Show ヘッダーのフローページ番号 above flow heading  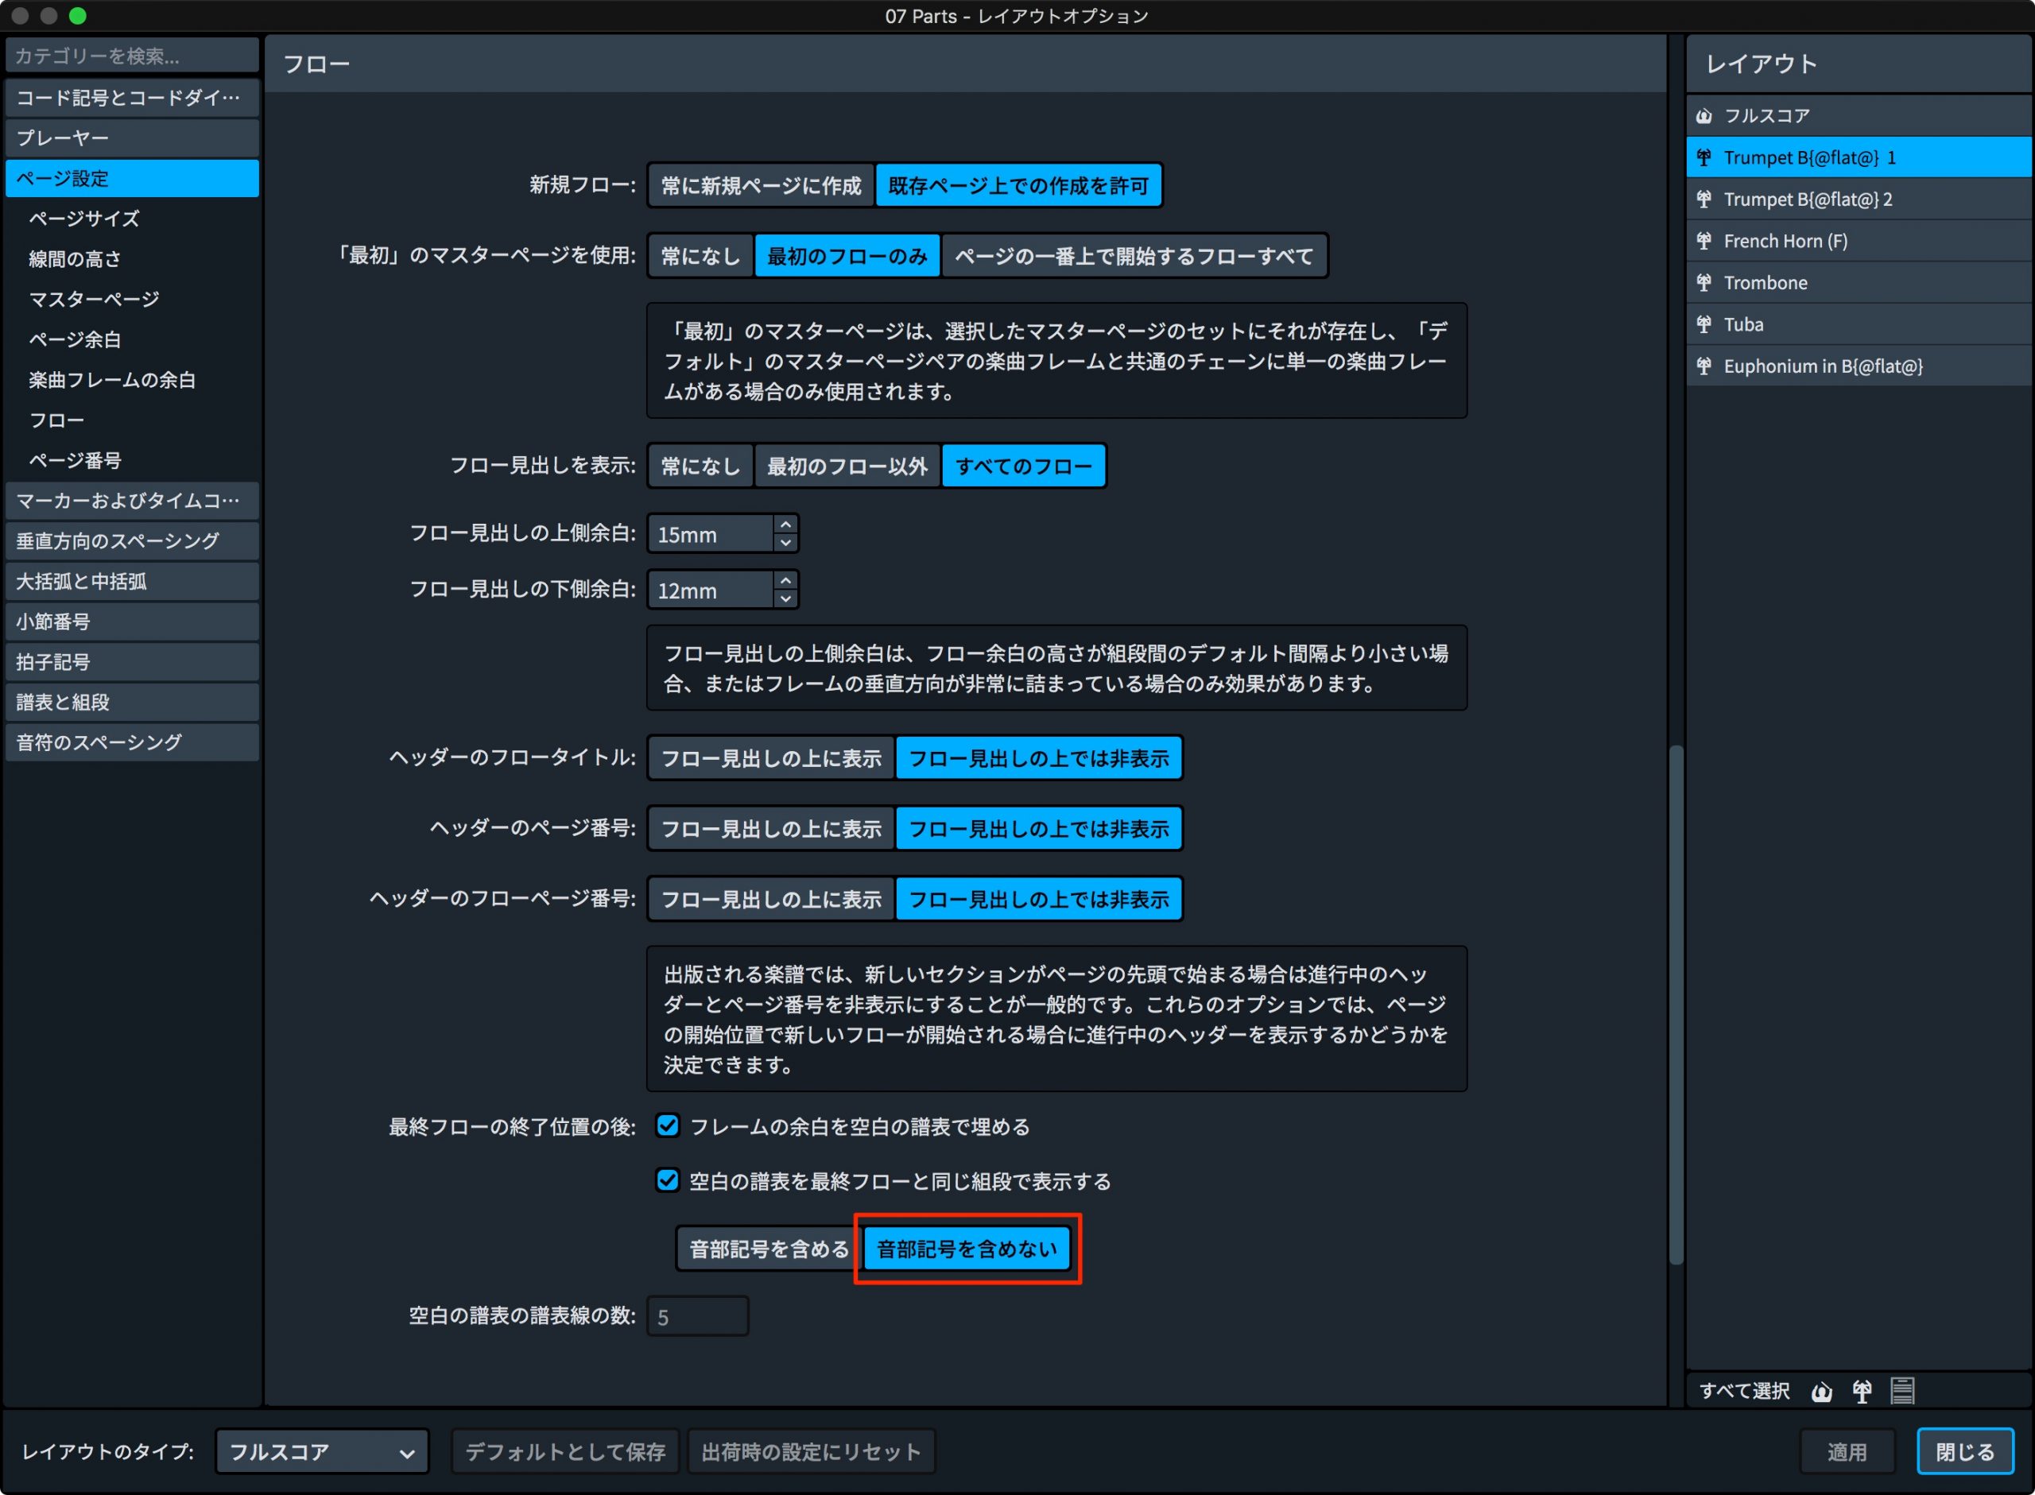tap(771, 900)
